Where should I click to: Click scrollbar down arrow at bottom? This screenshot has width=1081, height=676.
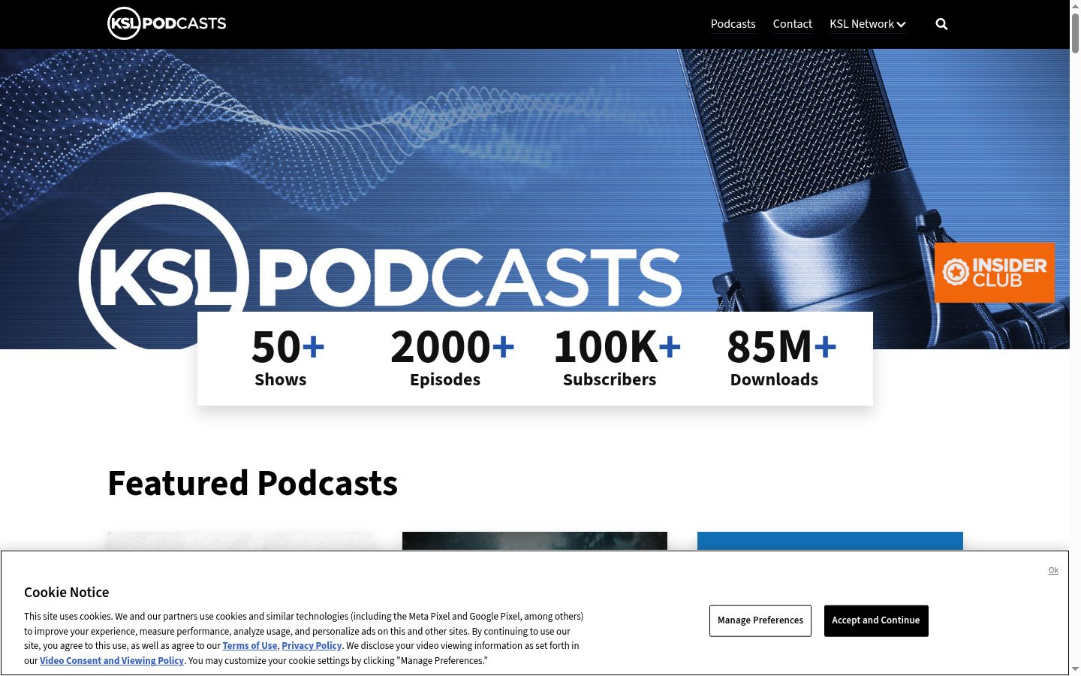1075,668
